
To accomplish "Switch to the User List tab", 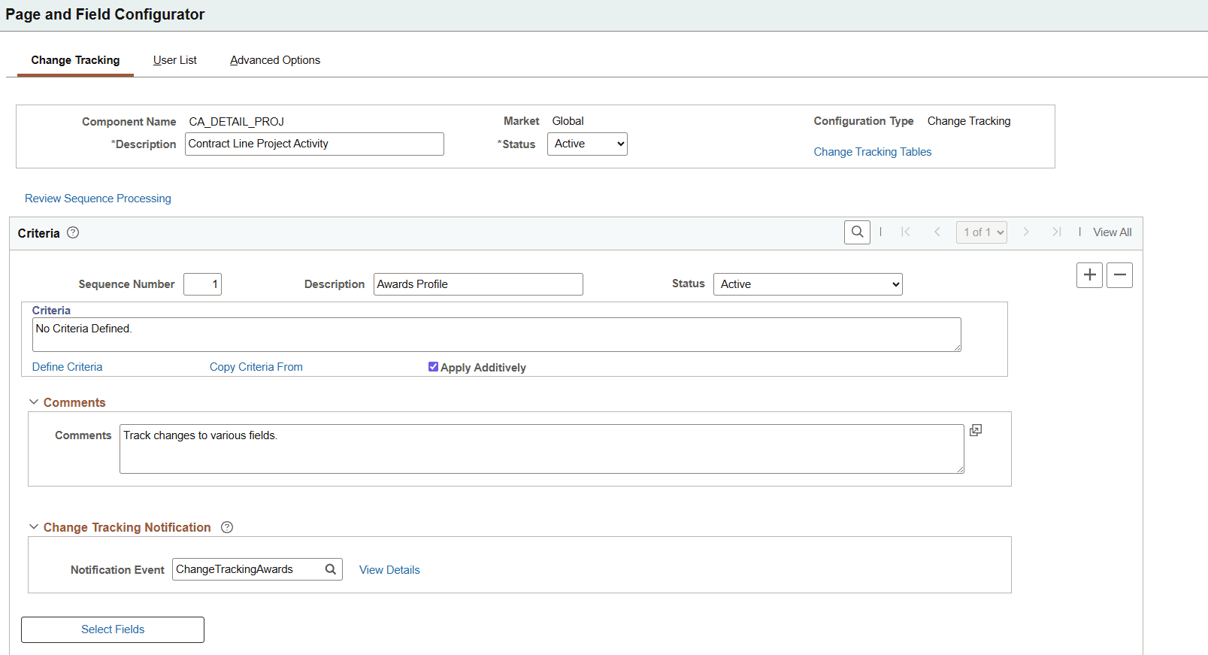I will [x=175, y=60].
